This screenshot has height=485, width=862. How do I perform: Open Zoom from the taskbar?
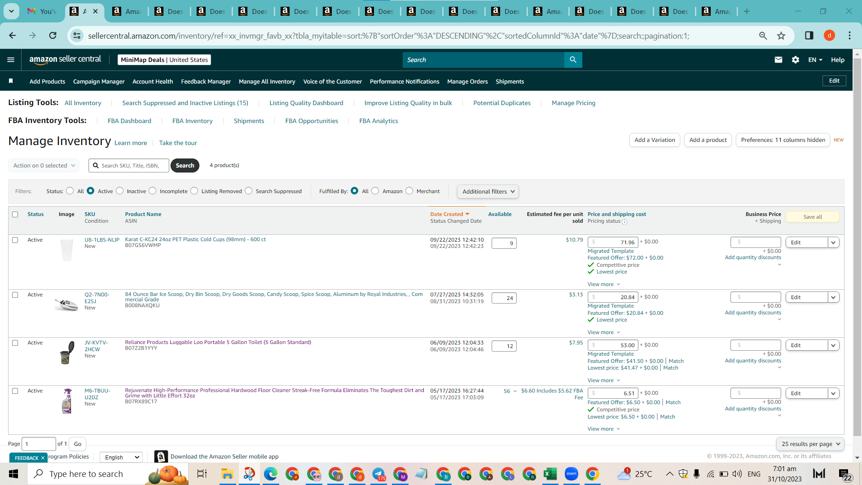click(x=572, y=474)
